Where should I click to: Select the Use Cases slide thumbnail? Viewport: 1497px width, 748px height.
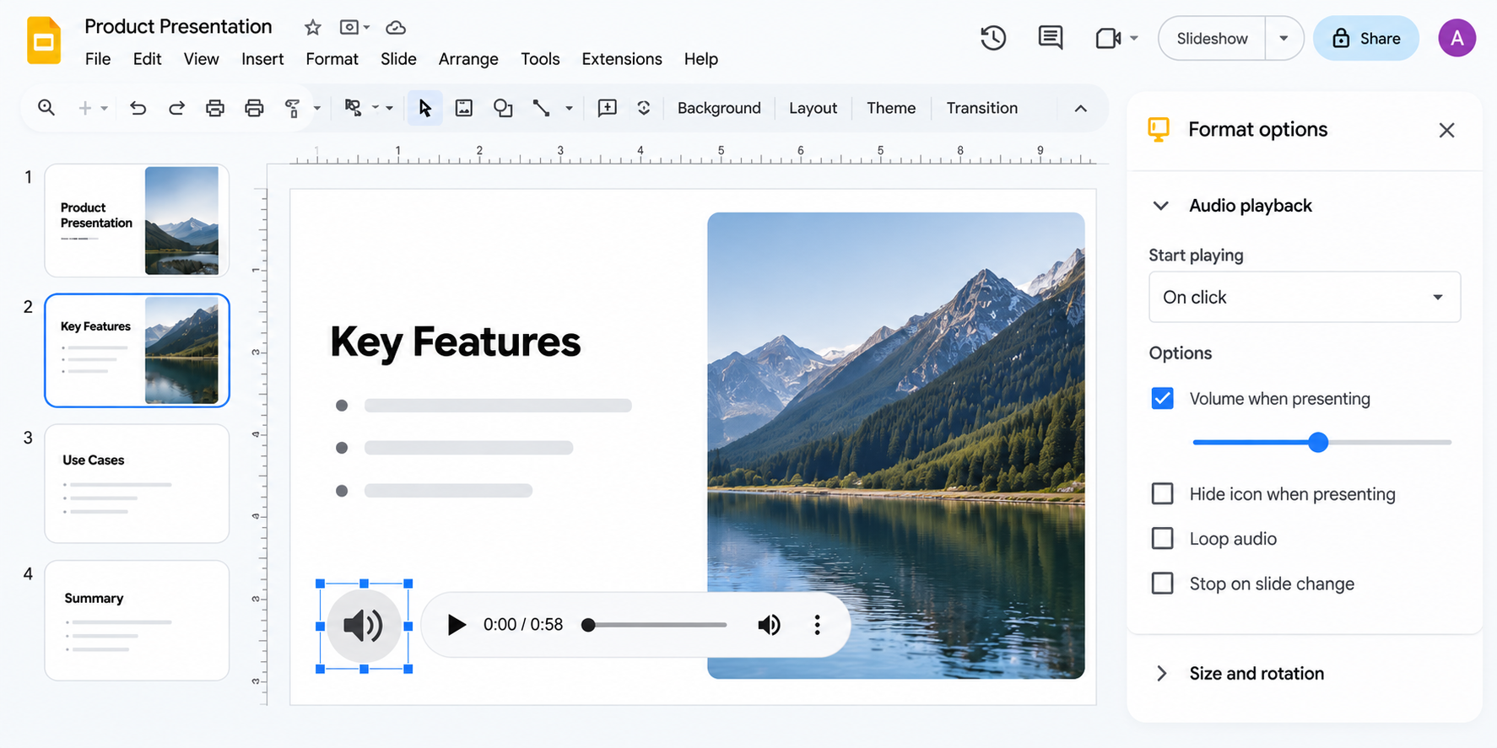point(137,483)
